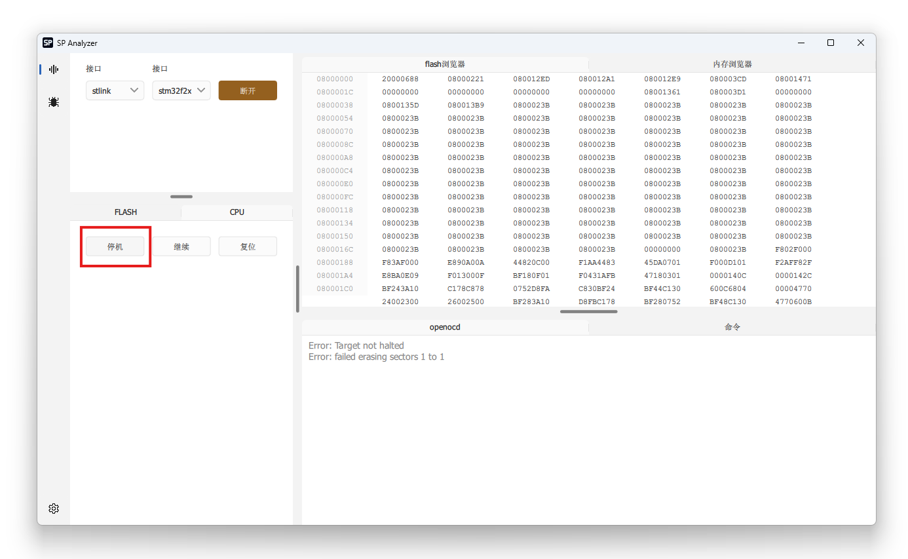The image size is (908, 559).
Task: Open settings gear in sidebar
Action: (x=54, y=509)
